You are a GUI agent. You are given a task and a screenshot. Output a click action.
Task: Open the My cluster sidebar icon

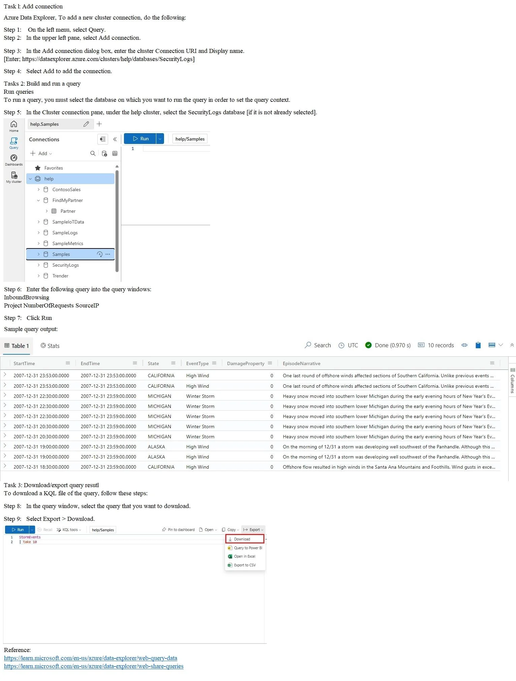coord(14,177)
